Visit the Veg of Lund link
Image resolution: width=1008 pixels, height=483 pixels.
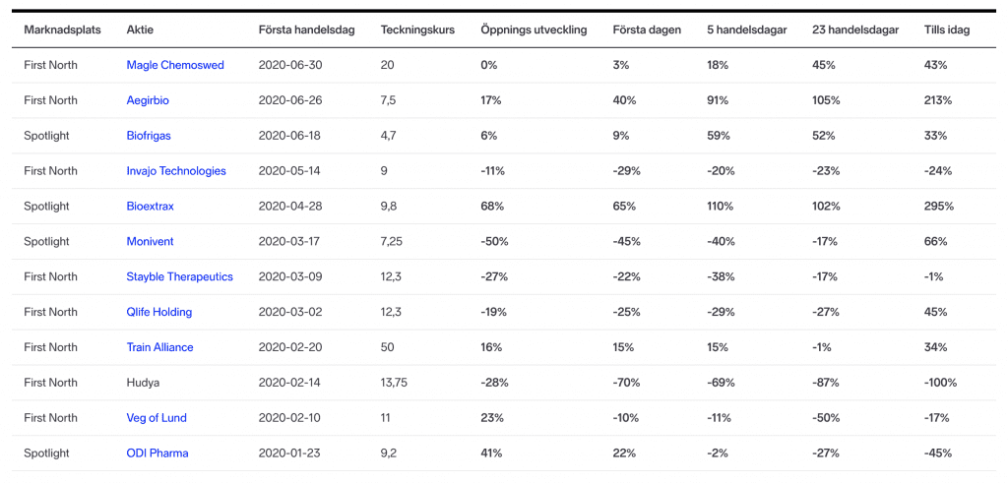[x=157, y=418]
